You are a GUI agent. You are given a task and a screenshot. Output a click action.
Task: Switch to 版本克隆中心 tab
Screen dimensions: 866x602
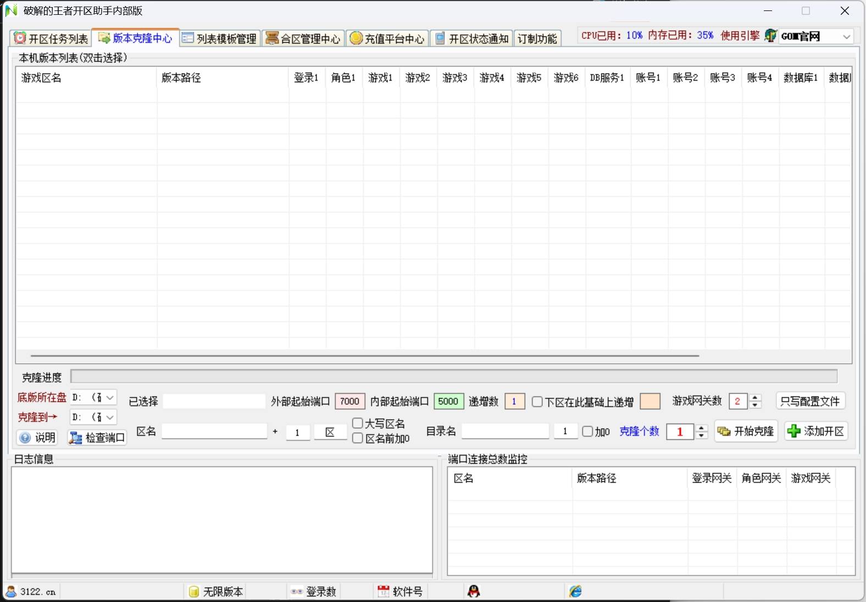point(135,38)
